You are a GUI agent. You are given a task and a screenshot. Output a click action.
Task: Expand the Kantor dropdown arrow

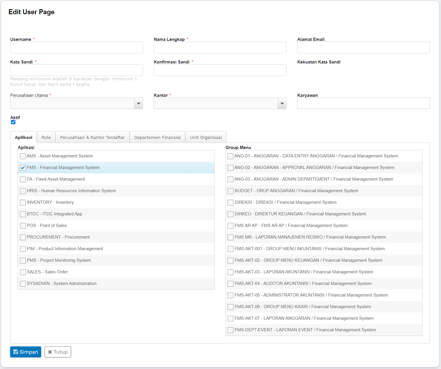282,103
